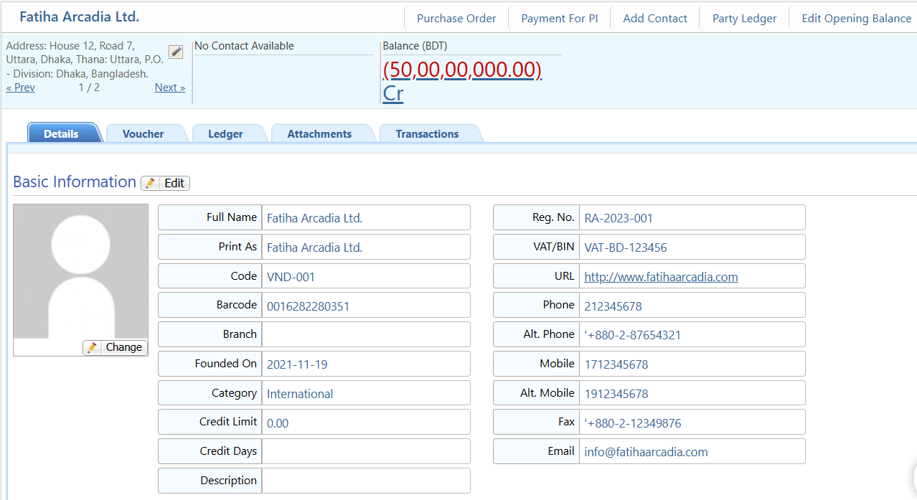Click the Founded On date field
This screenshot has height=500, width=917.
pos(366,363)
